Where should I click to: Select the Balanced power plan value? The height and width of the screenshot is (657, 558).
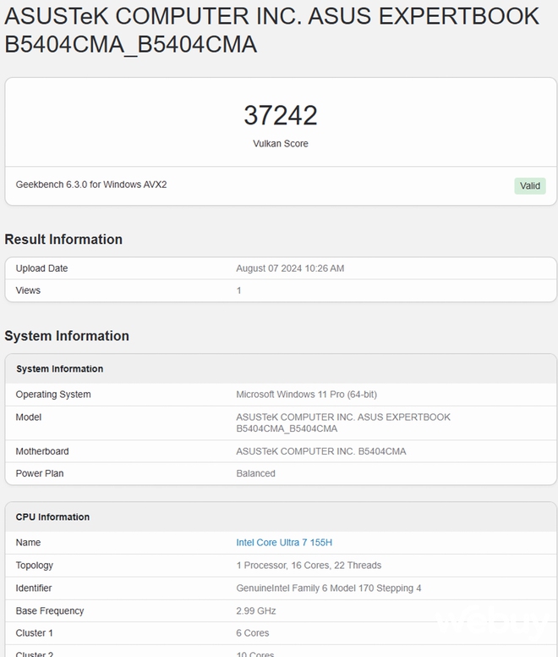255,473
